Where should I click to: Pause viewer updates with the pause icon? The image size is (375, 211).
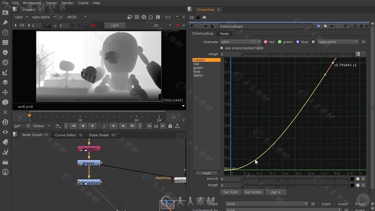click(x=158, y=17)
